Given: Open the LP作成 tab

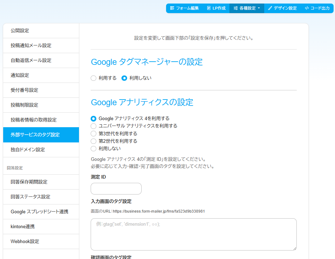Looking at the screenshot, I should (216, 8).
